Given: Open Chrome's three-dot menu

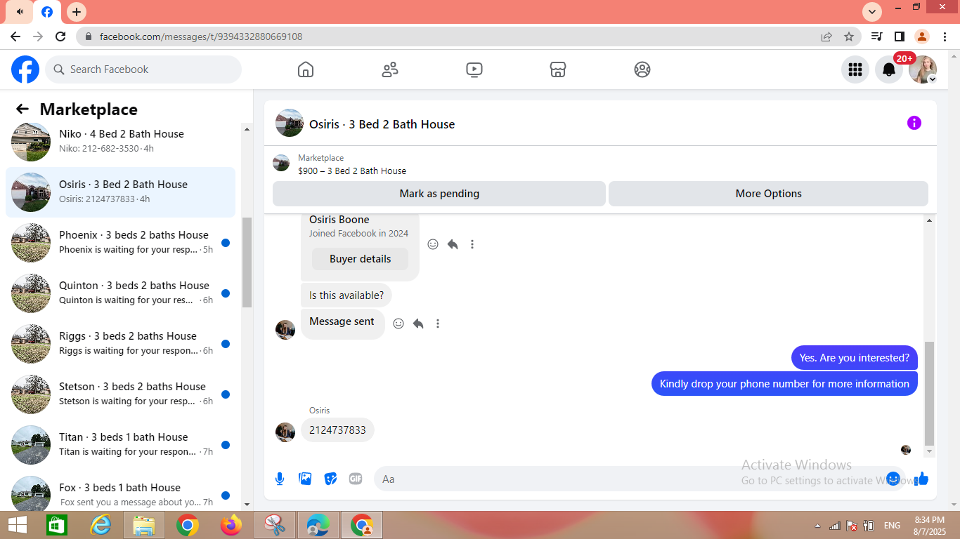Looking at the screenshot, I should [x=945, y=36].
